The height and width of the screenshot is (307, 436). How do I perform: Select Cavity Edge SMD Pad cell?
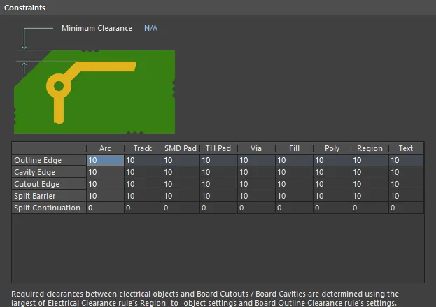(181, 172)
